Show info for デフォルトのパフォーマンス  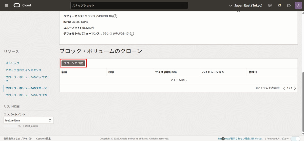[132, 34]
